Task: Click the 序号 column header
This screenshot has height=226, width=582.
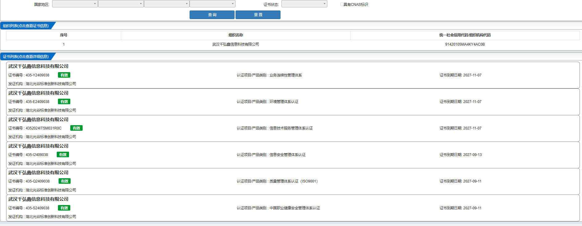Action: point(64,35)
